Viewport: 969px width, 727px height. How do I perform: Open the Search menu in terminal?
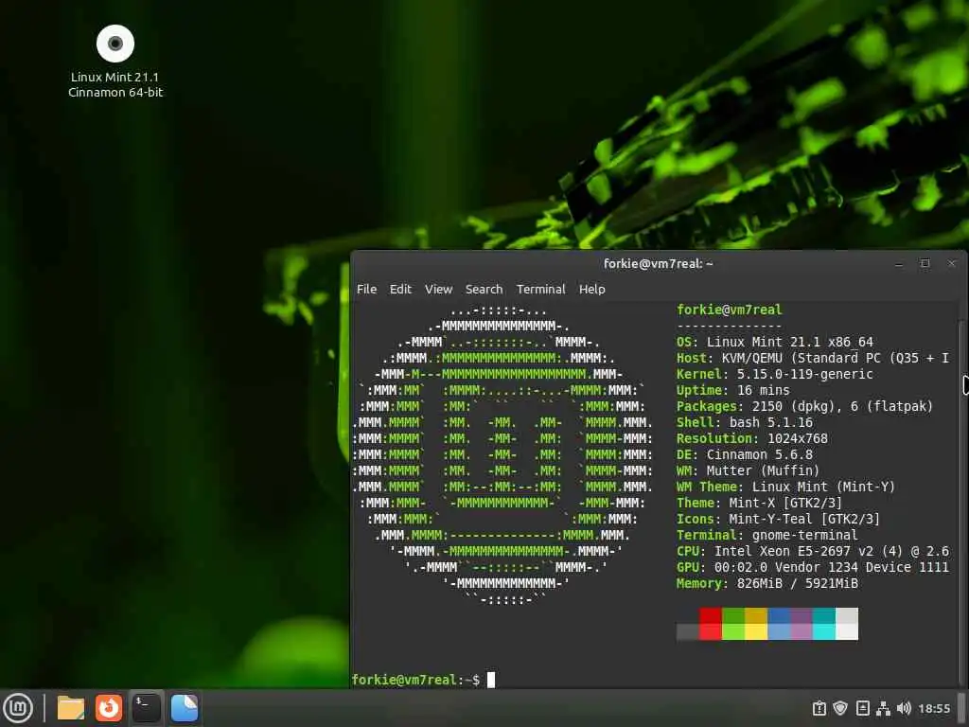(484, 290)
